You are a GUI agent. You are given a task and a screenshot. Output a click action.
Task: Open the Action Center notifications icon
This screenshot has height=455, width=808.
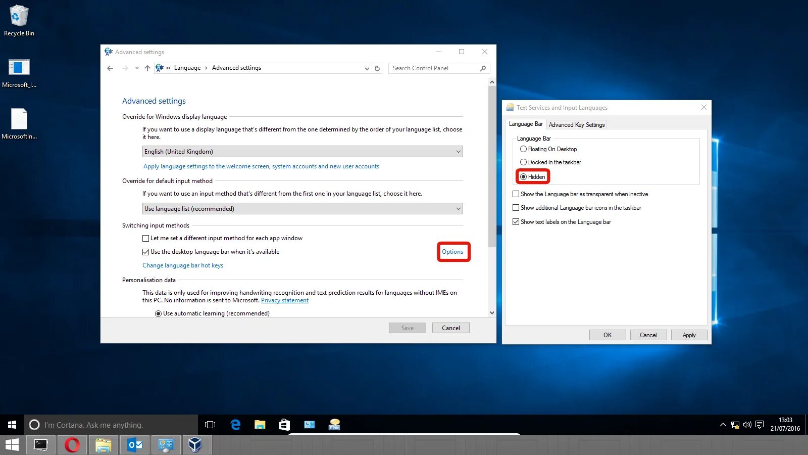click(760, 425)
